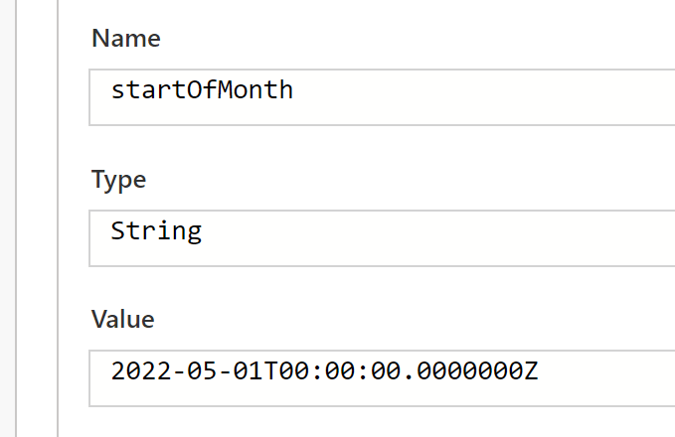Click the String text in Type
675x437 pixels.
(x=156, y=231)
